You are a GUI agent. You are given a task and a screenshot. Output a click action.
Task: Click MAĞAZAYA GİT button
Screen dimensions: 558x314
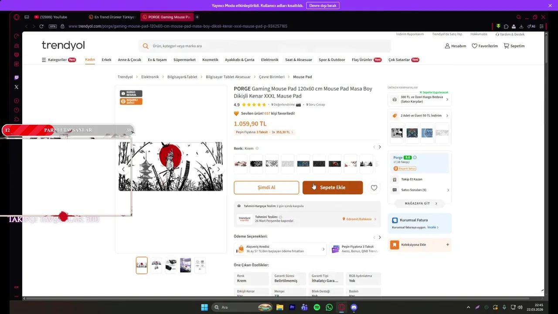[x=419, y=204]
